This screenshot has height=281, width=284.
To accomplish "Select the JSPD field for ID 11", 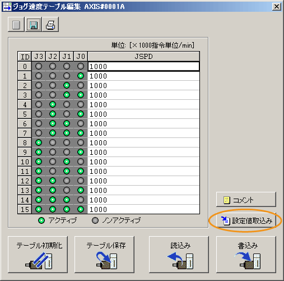I will click(x=143, y=171).
